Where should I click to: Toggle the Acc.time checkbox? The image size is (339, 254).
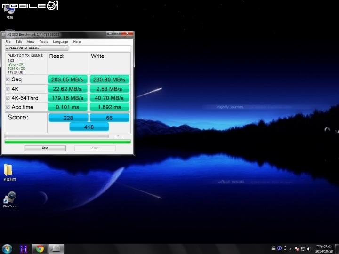pyautogui.click(x=8, y=107)
